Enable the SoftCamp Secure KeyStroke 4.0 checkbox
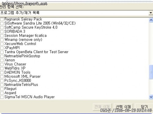Viewport: 153px width, 114px height. pyautogui.click(x=2, y=28)
